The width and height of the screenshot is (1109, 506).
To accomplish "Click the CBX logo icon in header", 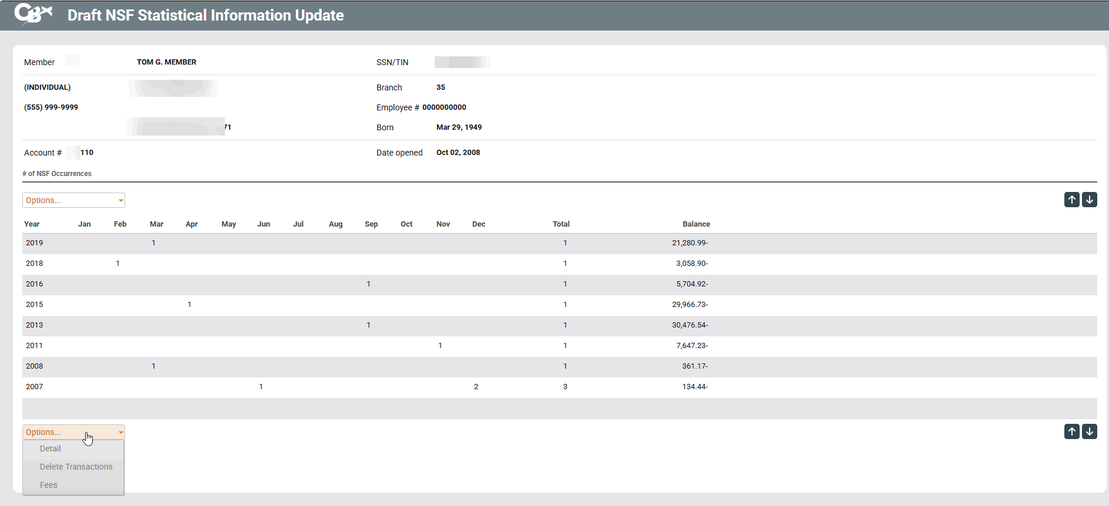I will [33, 14].
